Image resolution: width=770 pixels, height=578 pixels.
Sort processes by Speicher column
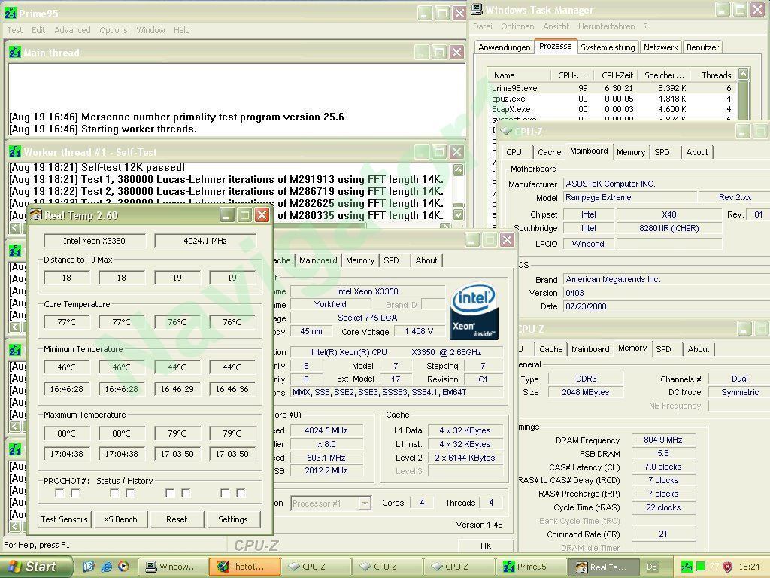(663, 75)
